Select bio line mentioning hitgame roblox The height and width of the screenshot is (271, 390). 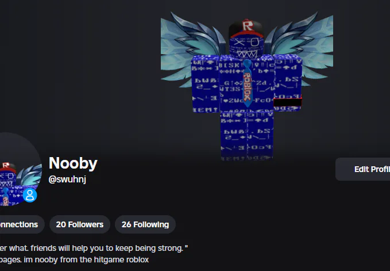click(x=74, y=259)
